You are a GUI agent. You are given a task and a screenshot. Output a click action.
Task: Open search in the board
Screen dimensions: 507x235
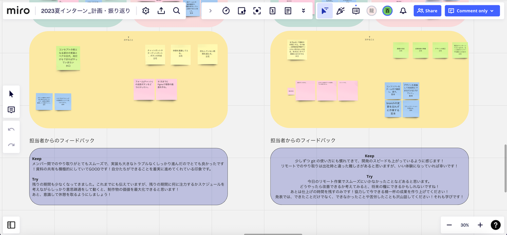177,11
